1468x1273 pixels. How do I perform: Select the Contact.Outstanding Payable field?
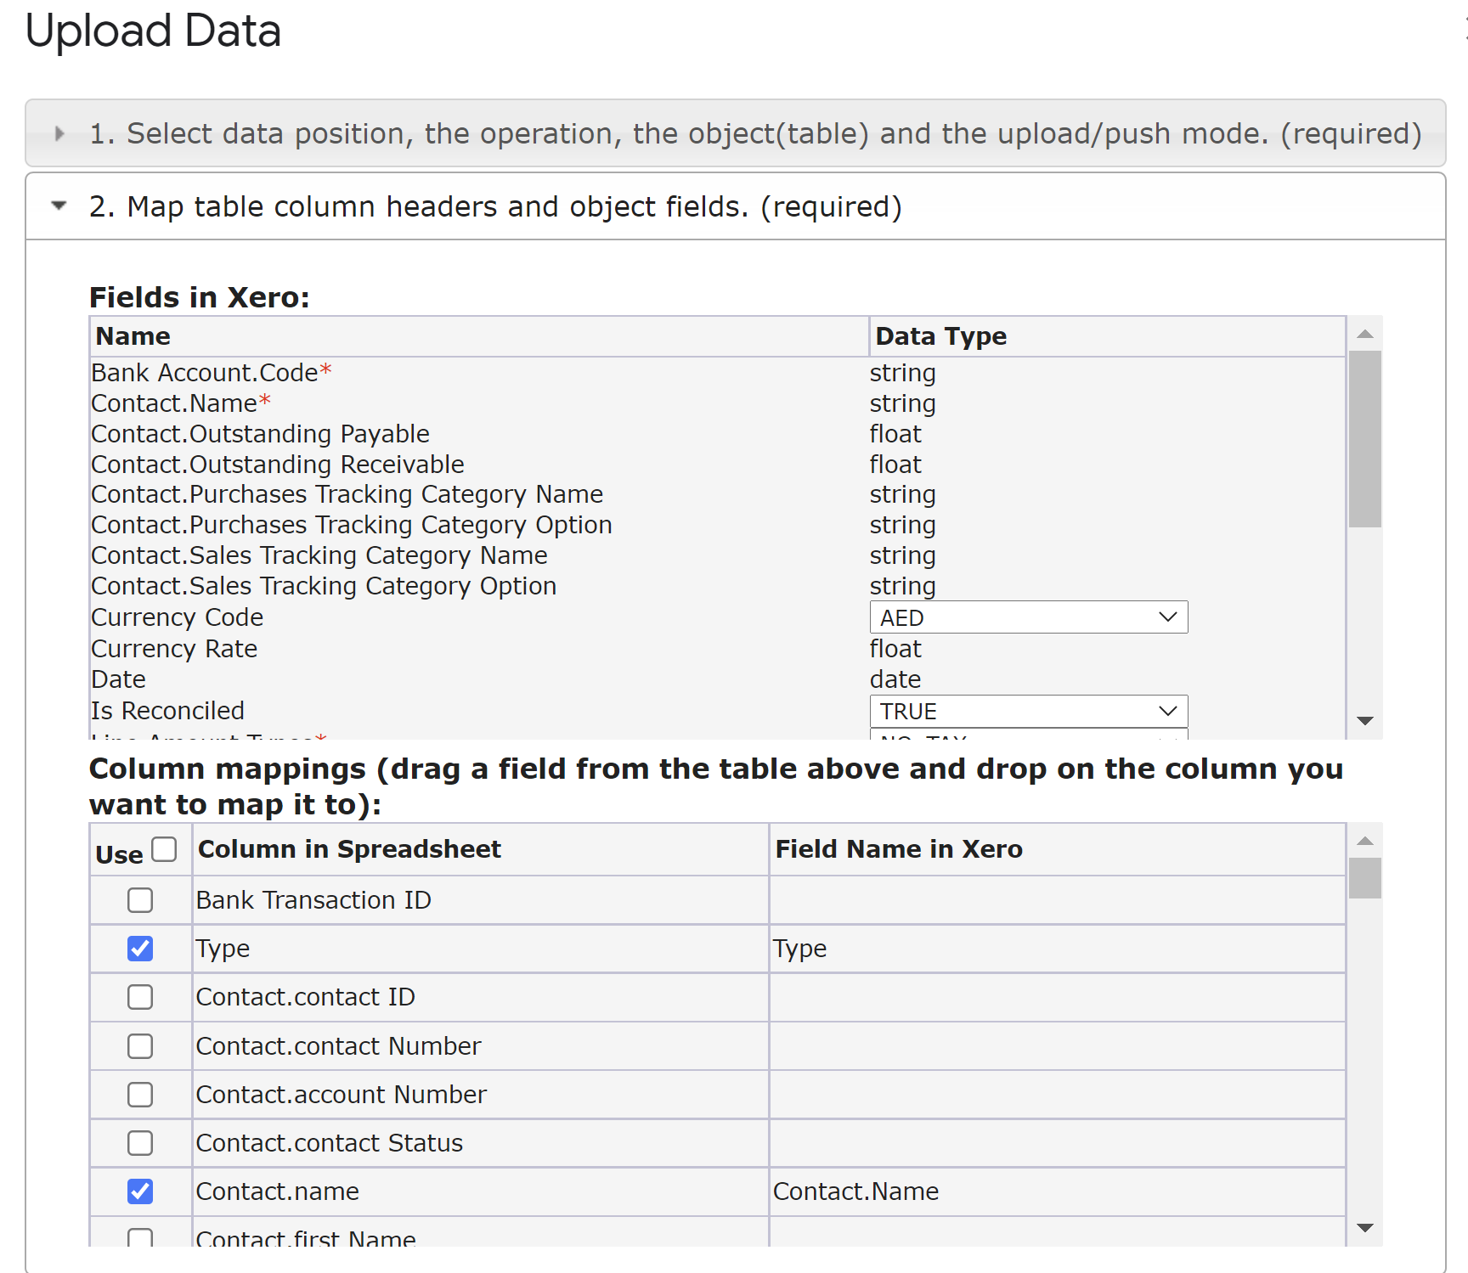pos(260,434)
